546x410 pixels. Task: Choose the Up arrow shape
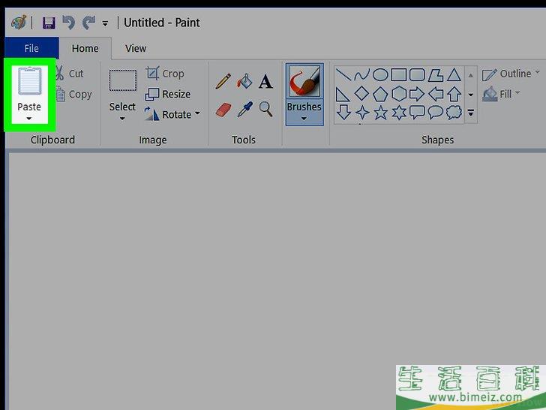pyautogui.click(x=454, y=94)
